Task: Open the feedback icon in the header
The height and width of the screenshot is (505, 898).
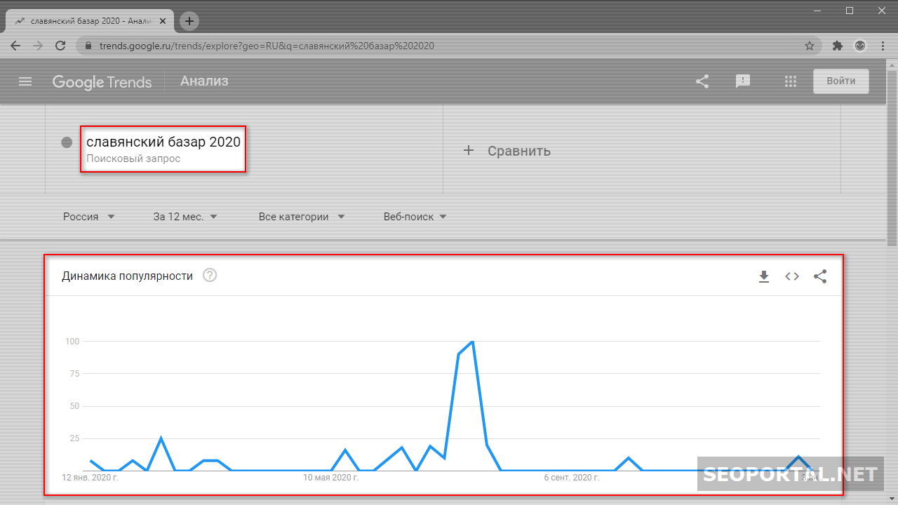Action: pos(743,81)
